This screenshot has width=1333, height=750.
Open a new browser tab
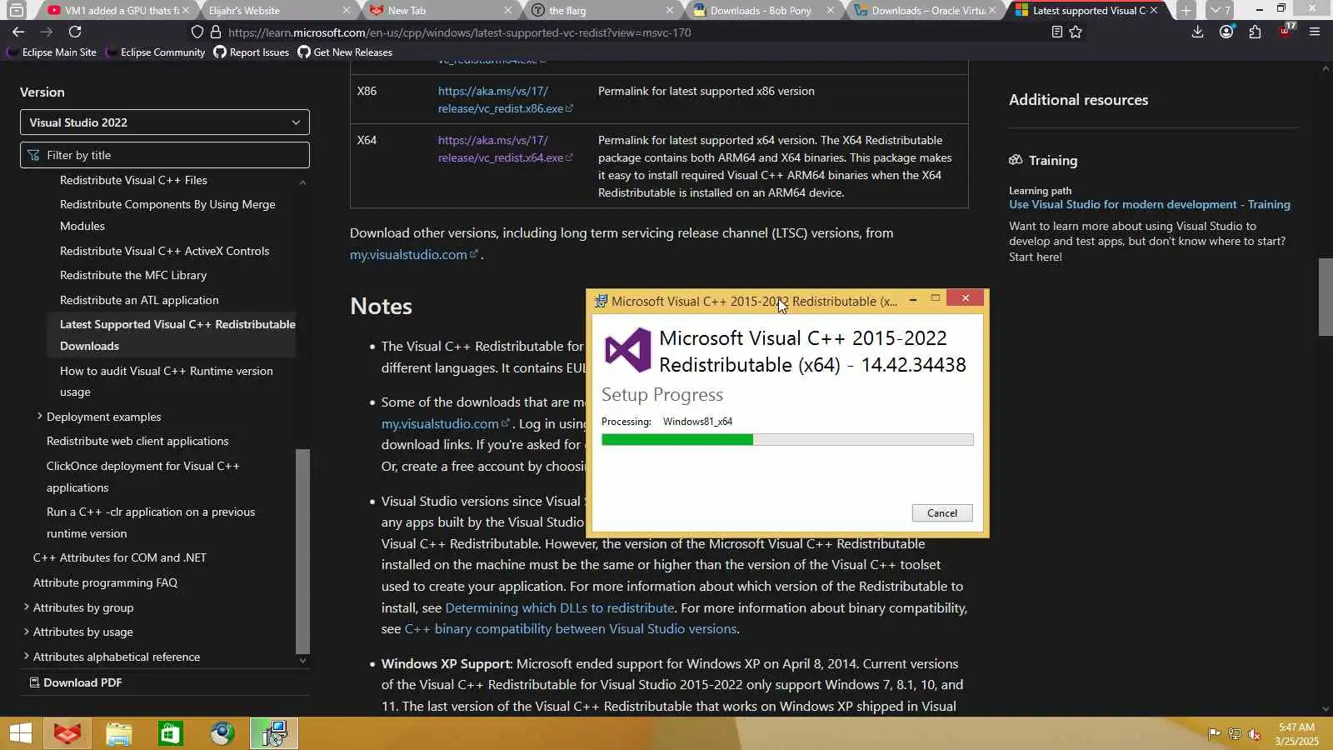[x=1186, y=11]
